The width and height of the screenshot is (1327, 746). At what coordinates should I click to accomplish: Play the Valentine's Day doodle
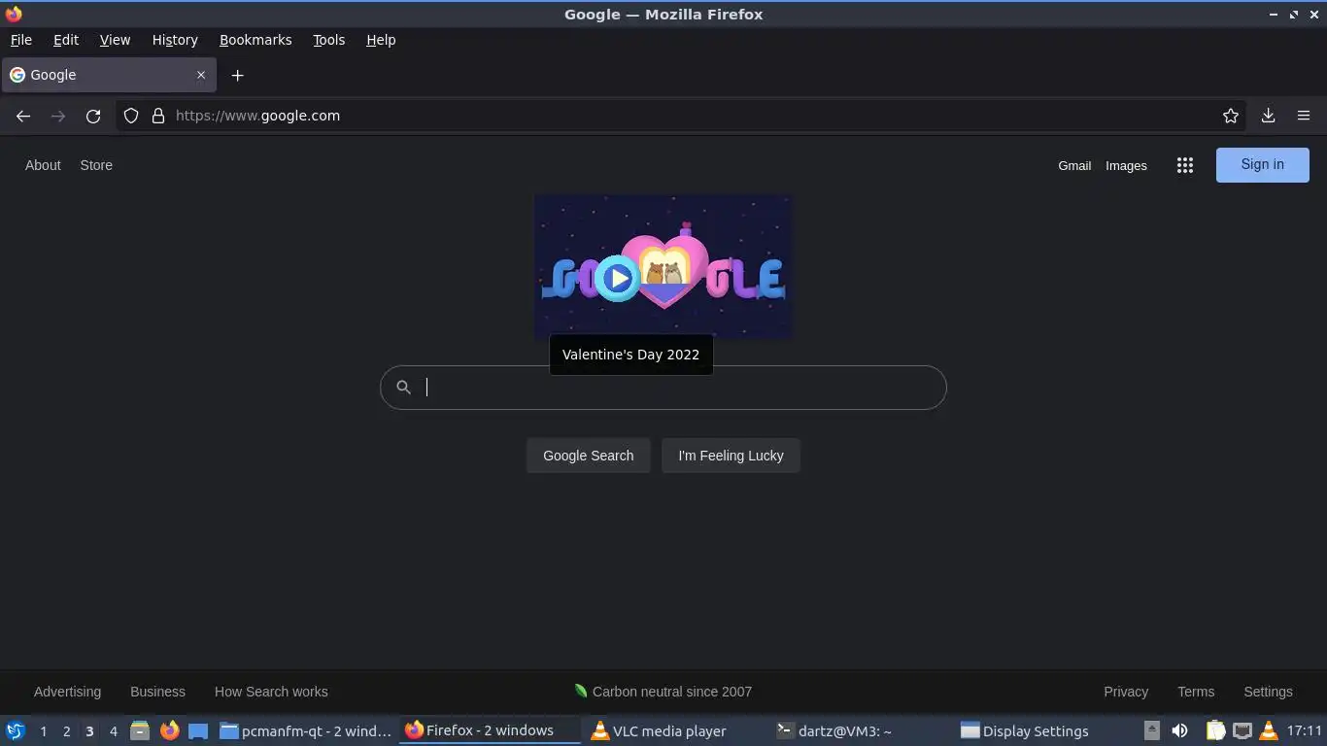[617, 279]
